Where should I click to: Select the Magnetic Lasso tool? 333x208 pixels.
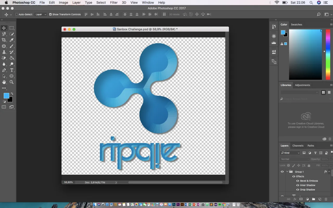[x=4, y=34]
